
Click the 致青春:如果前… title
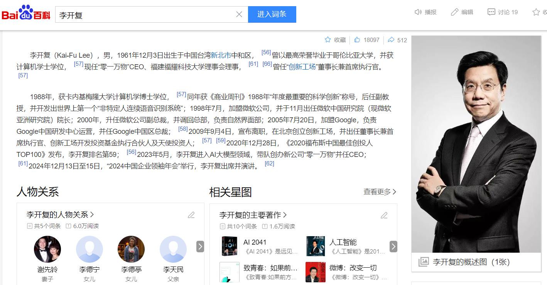coord(270,268)
